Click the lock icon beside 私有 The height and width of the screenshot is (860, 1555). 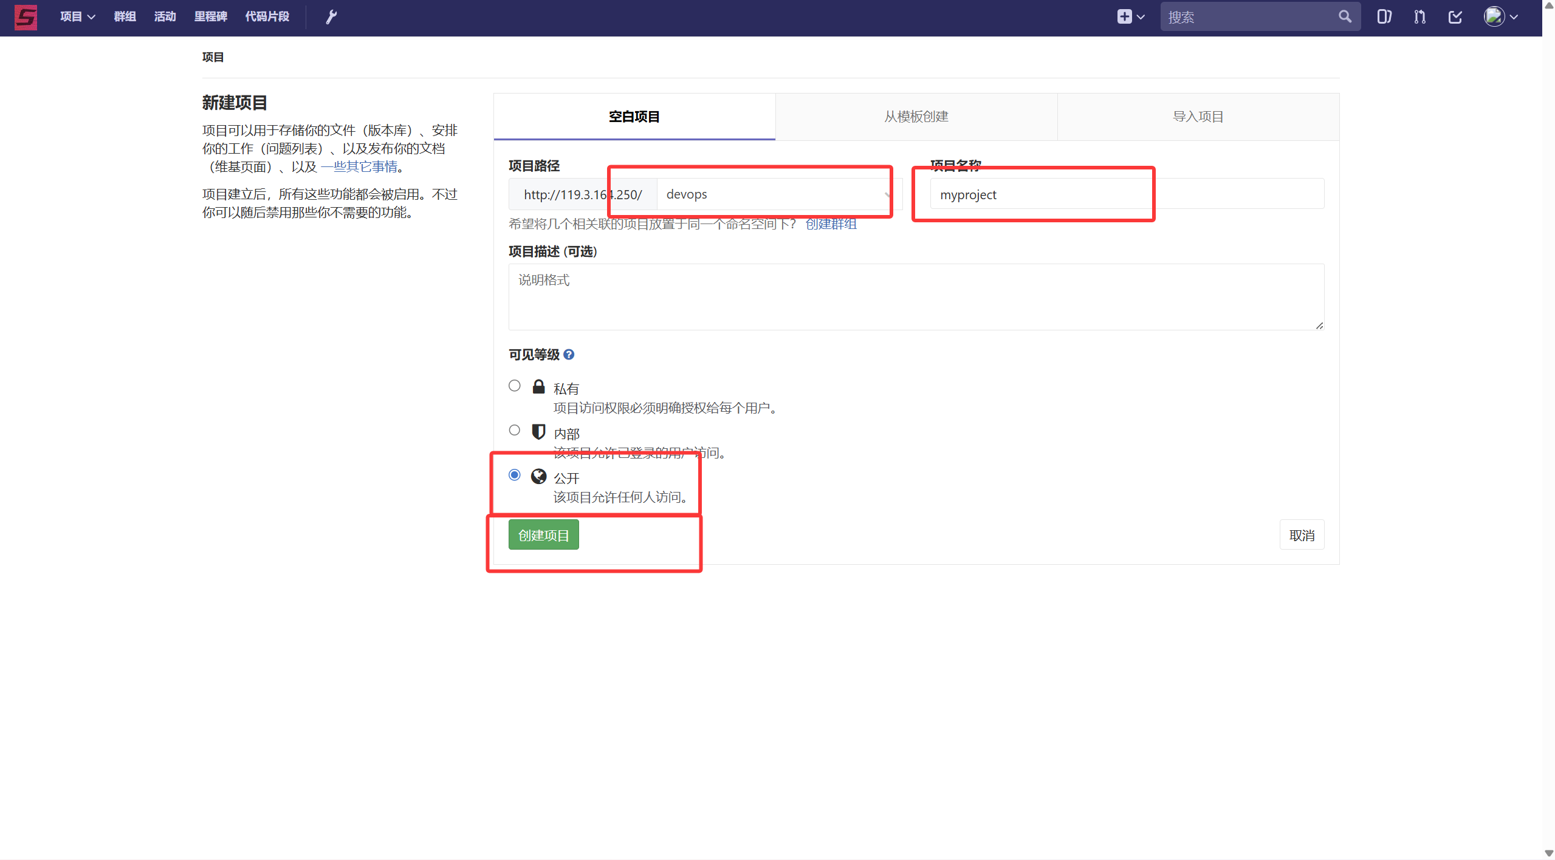point(538,387)
